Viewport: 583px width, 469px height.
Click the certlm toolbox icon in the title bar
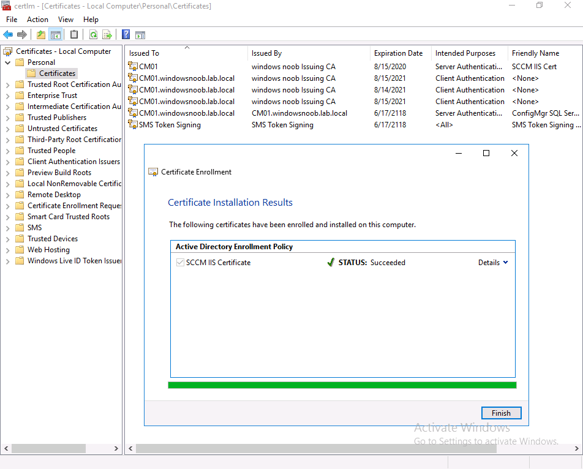[x=6, y=6]
